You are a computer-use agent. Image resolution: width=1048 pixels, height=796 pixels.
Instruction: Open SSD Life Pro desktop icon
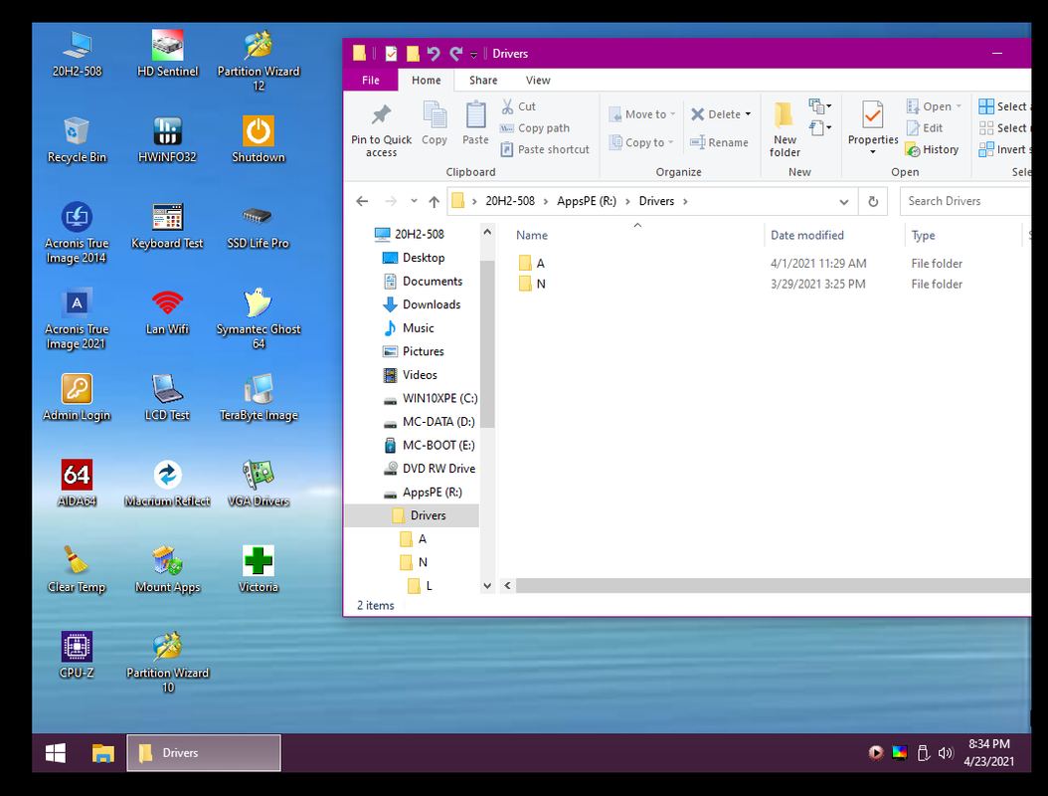[x=258, y=226]
